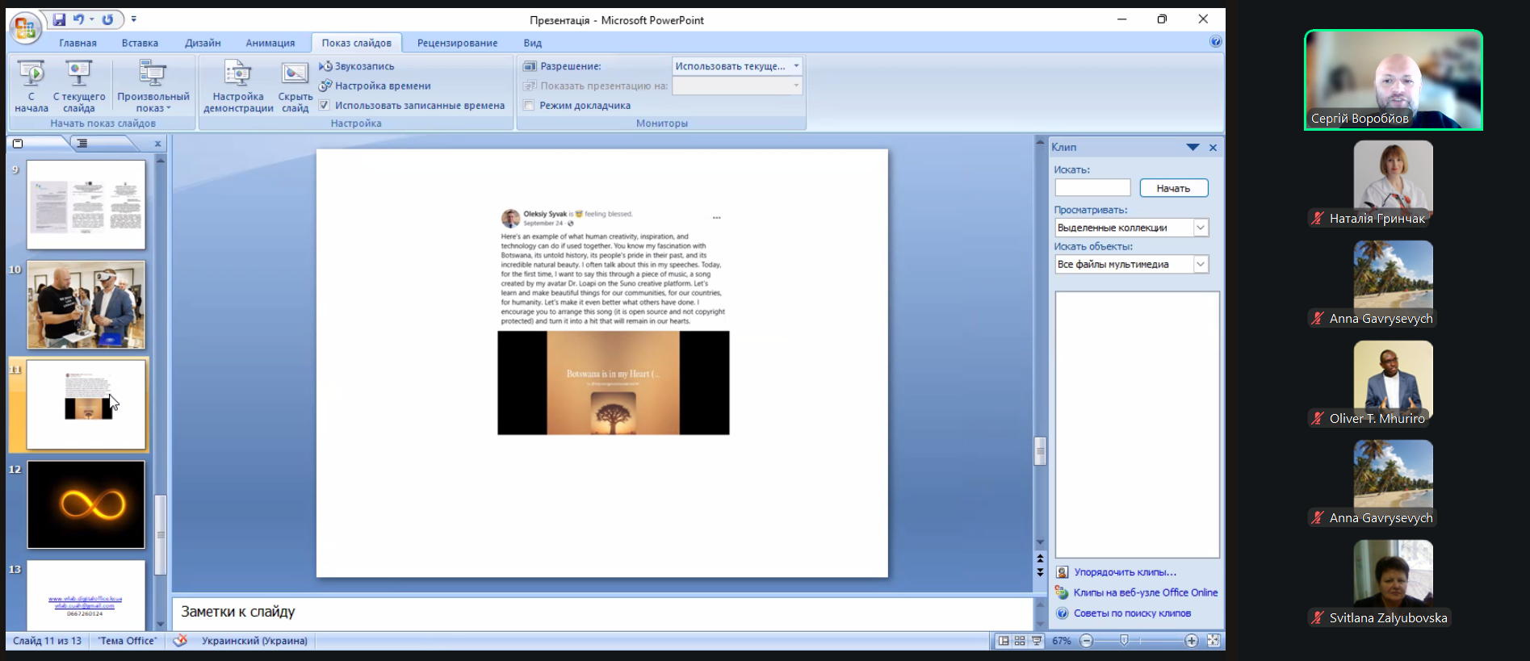Enable presenter view checkbox

pyautogui.click(x=529, y=105)
